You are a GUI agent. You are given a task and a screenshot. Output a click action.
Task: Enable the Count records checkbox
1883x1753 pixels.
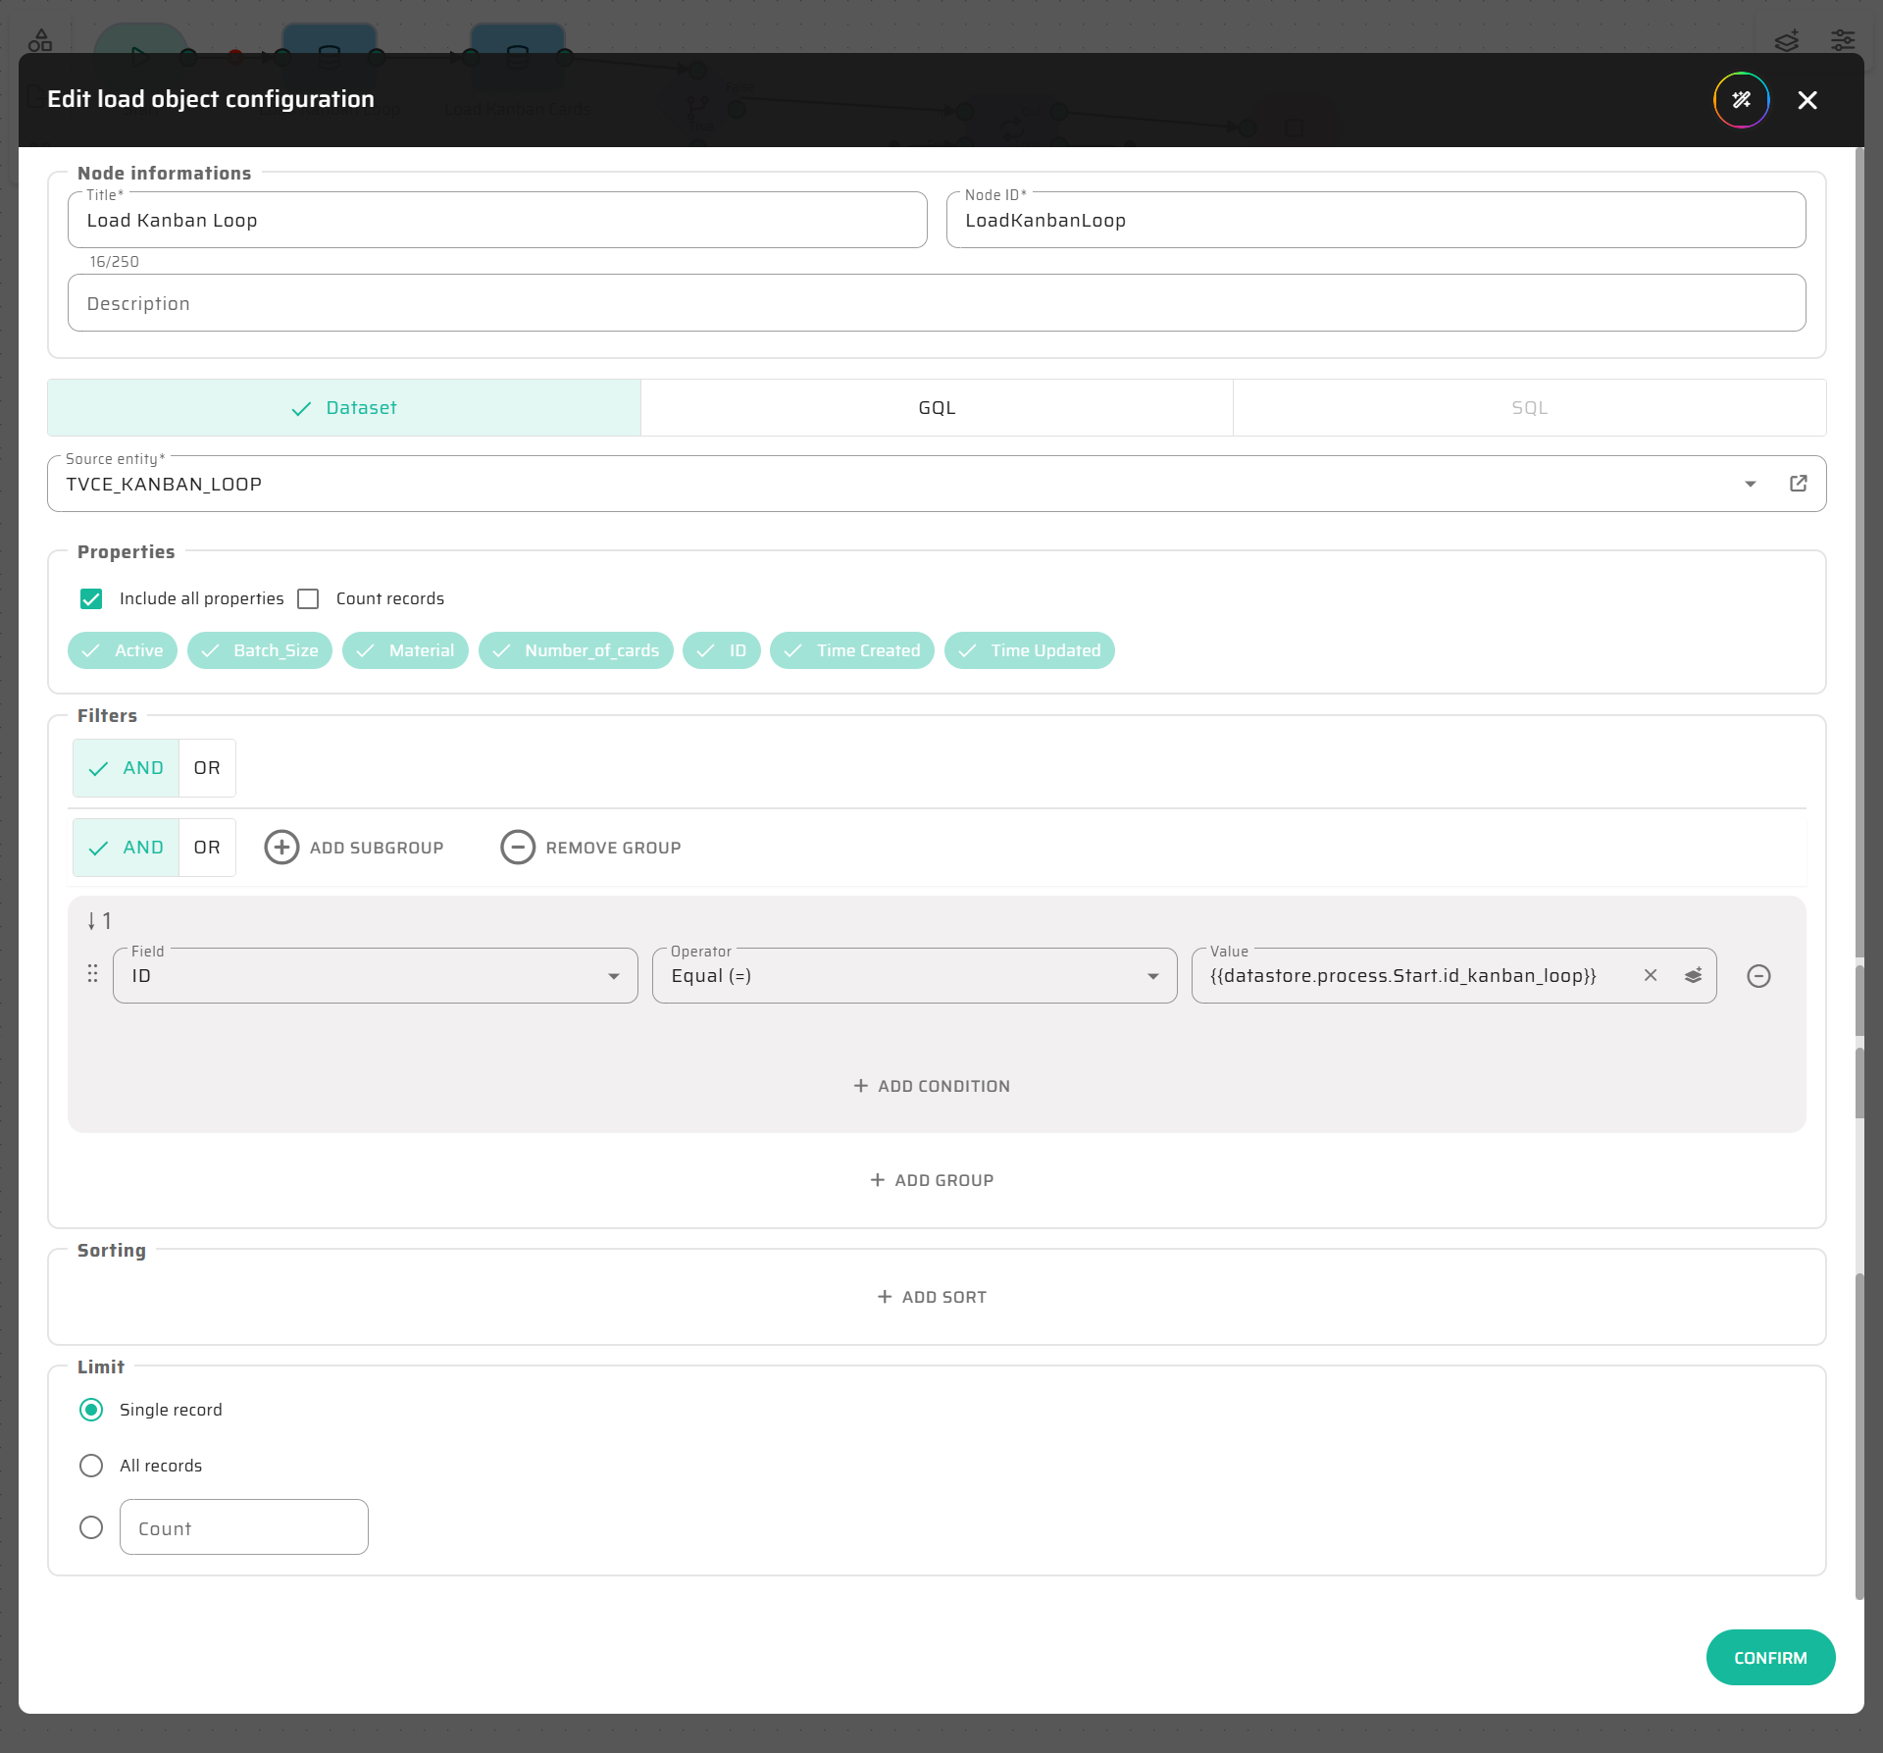pyautogui.click(x=308, y=598)
